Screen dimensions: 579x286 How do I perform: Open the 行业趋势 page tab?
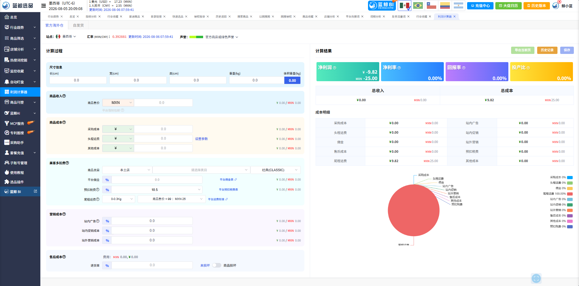coord(53,17)
